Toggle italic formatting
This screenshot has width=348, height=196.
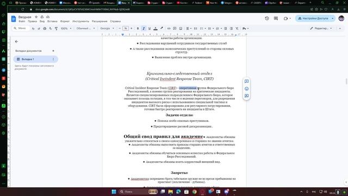pos(144,28)
